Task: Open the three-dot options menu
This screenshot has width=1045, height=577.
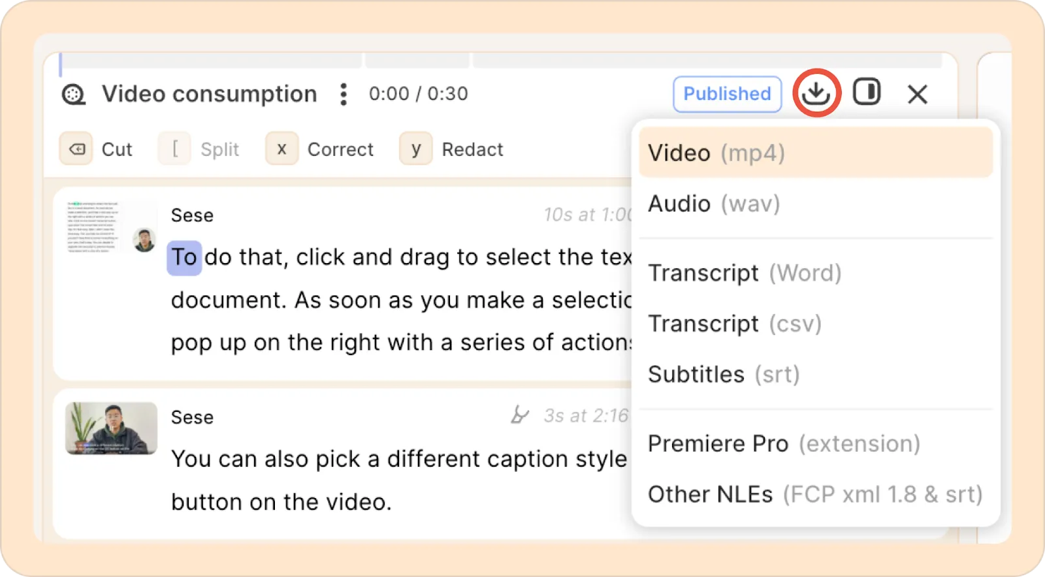Action: (x=344, y=94)
